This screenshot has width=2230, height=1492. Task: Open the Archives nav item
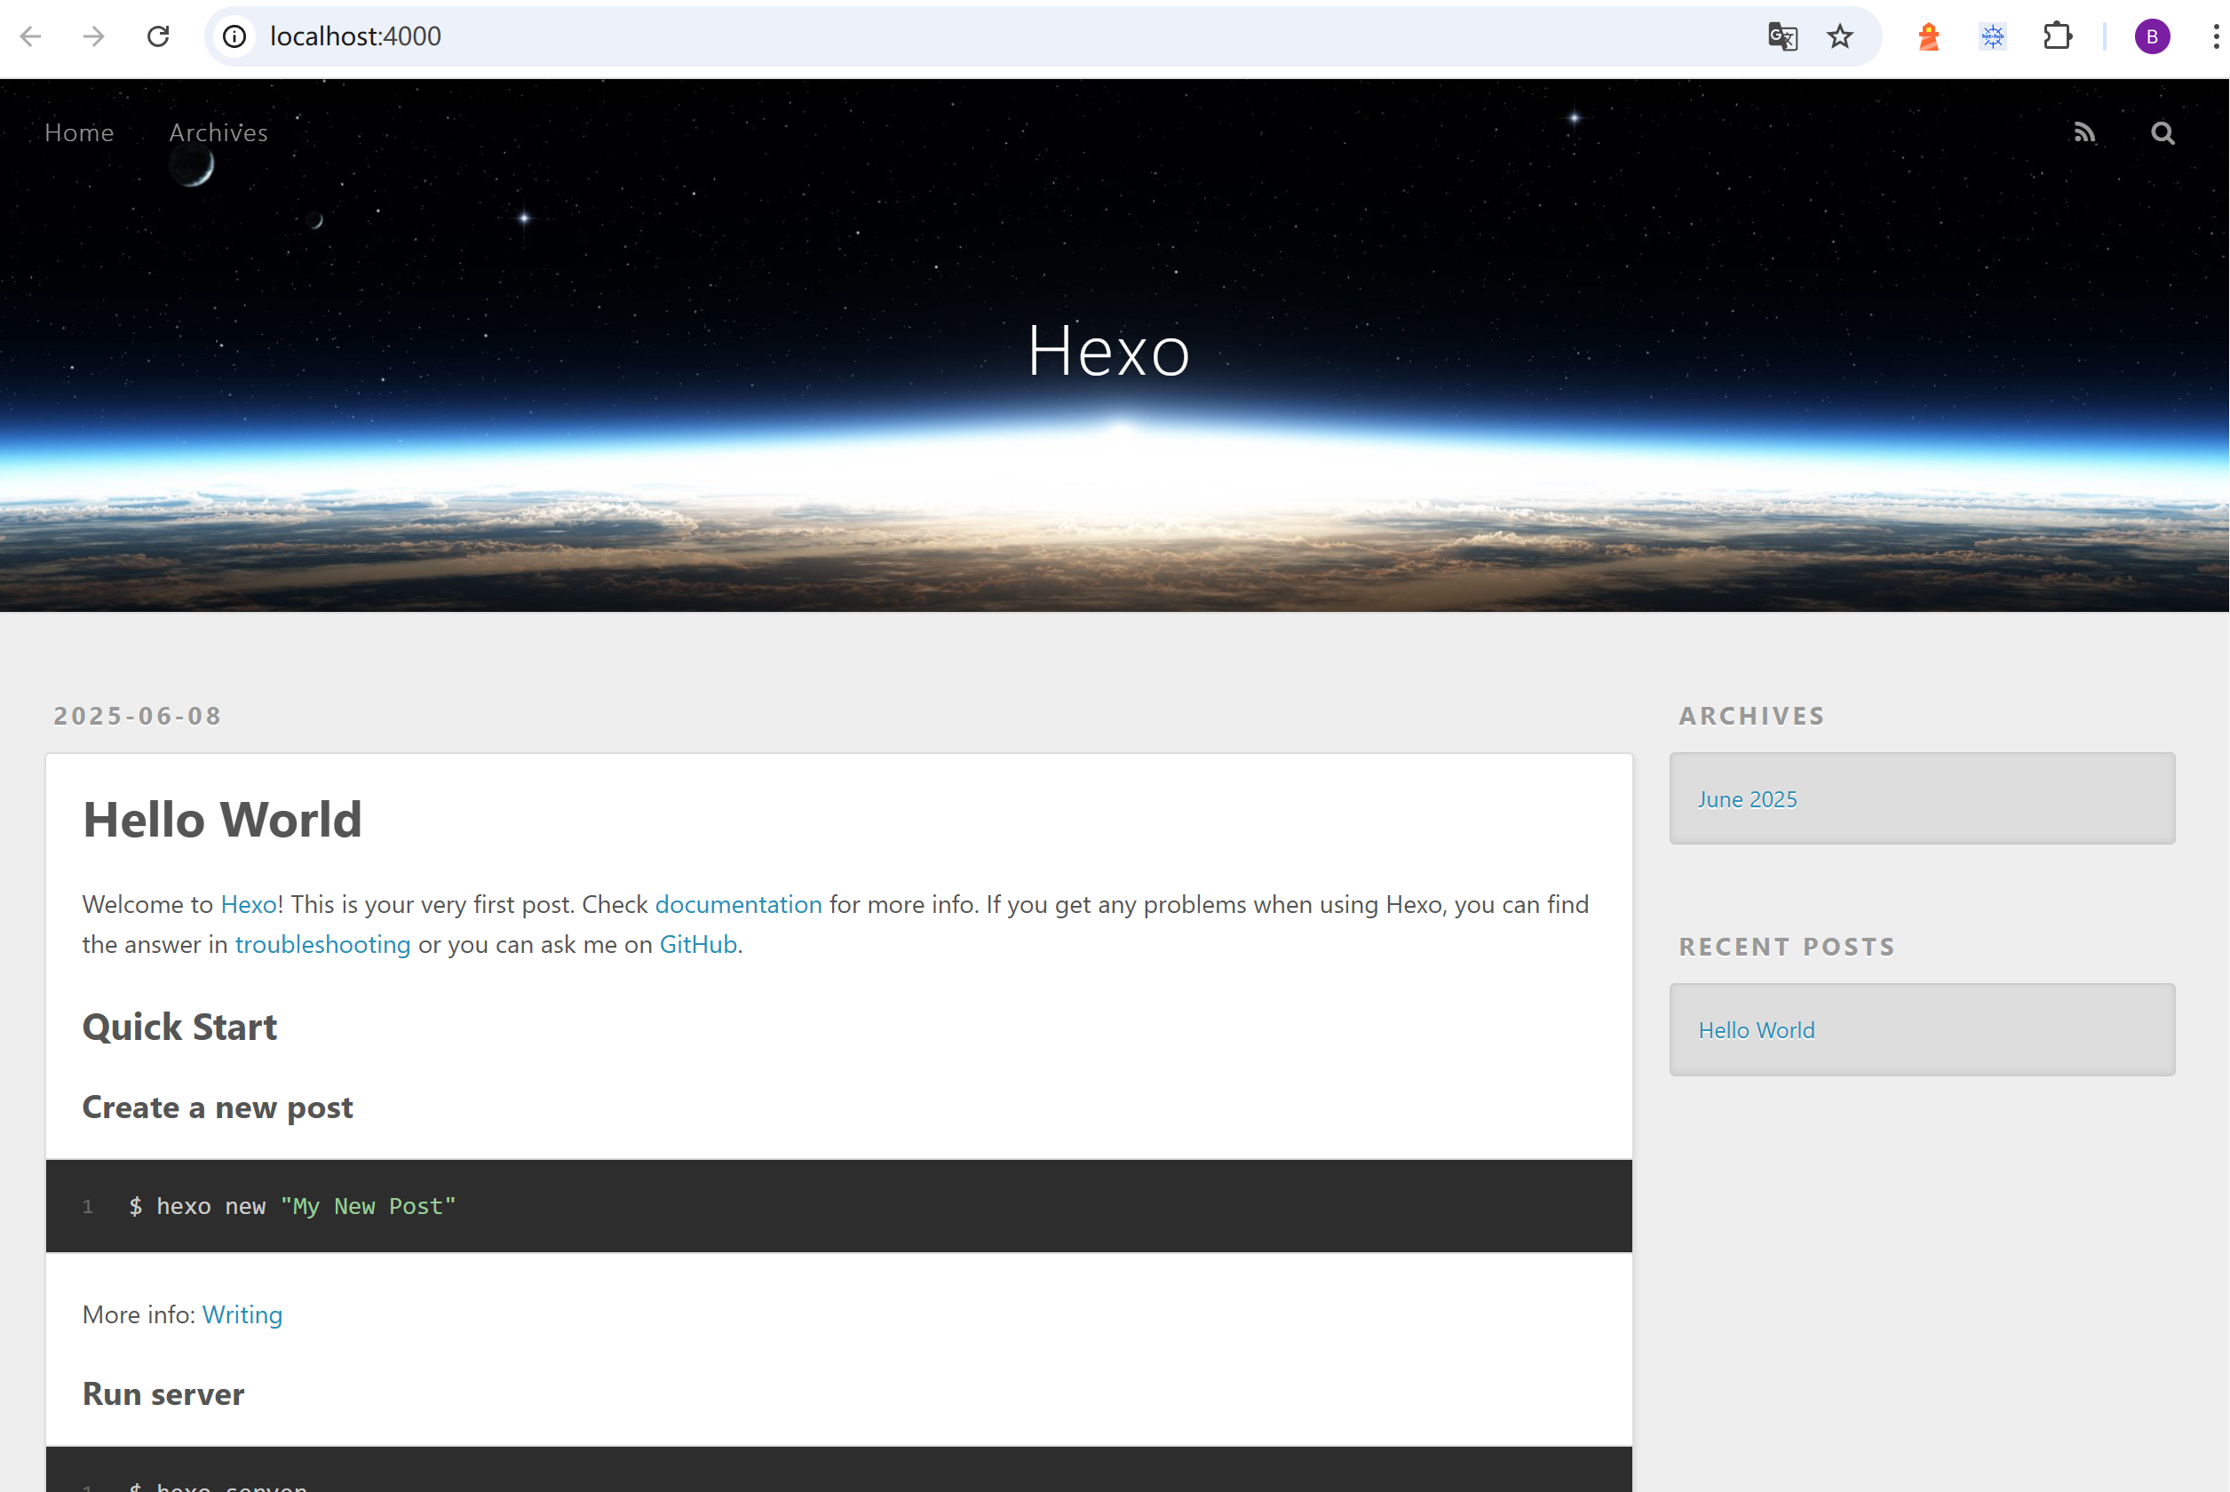tap(218, 132)
